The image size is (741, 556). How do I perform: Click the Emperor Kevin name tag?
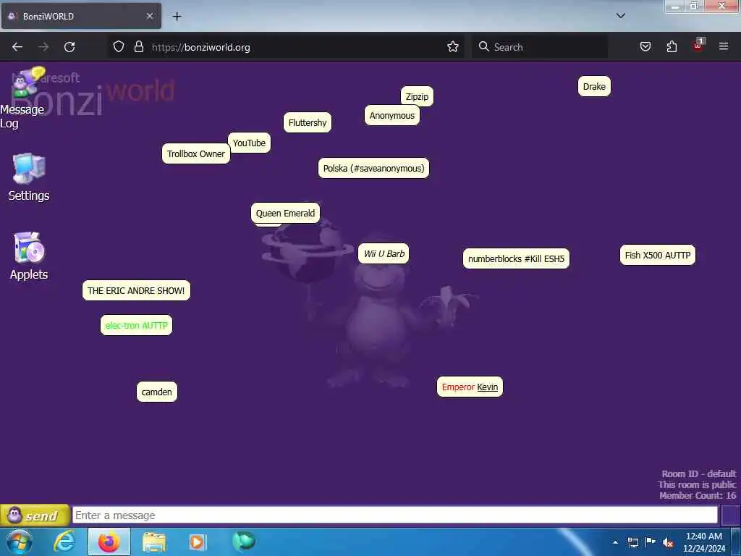click(x=470, y=387)
